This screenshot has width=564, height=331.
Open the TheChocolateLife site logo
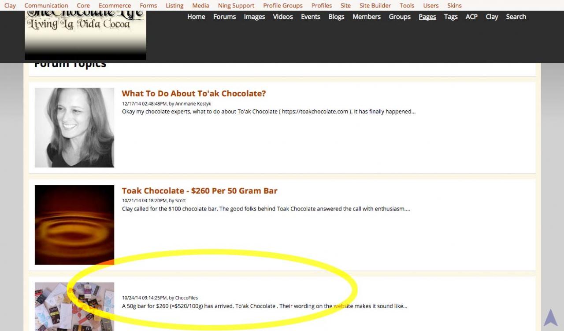[85, 35]
